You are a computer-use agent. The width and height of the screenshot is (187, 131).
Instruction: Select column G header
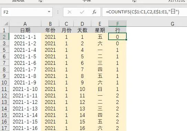173,24
